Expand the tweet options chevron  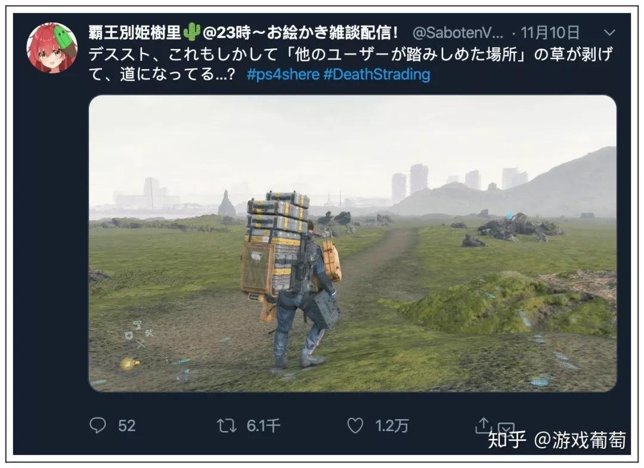tap(610, 32)
